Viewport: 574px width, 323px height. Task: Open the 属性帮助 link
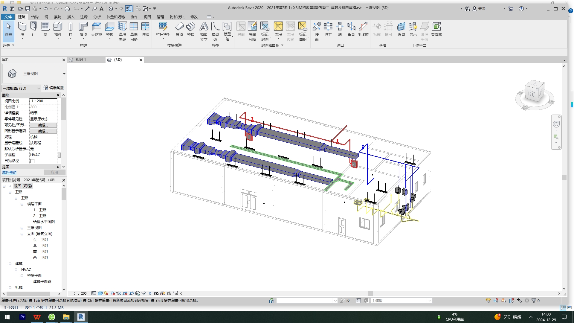9,173
